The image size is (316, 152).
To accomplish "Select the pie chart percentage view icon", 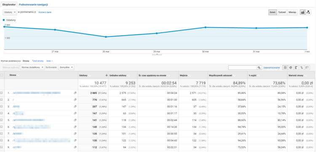I will (291, 68).
